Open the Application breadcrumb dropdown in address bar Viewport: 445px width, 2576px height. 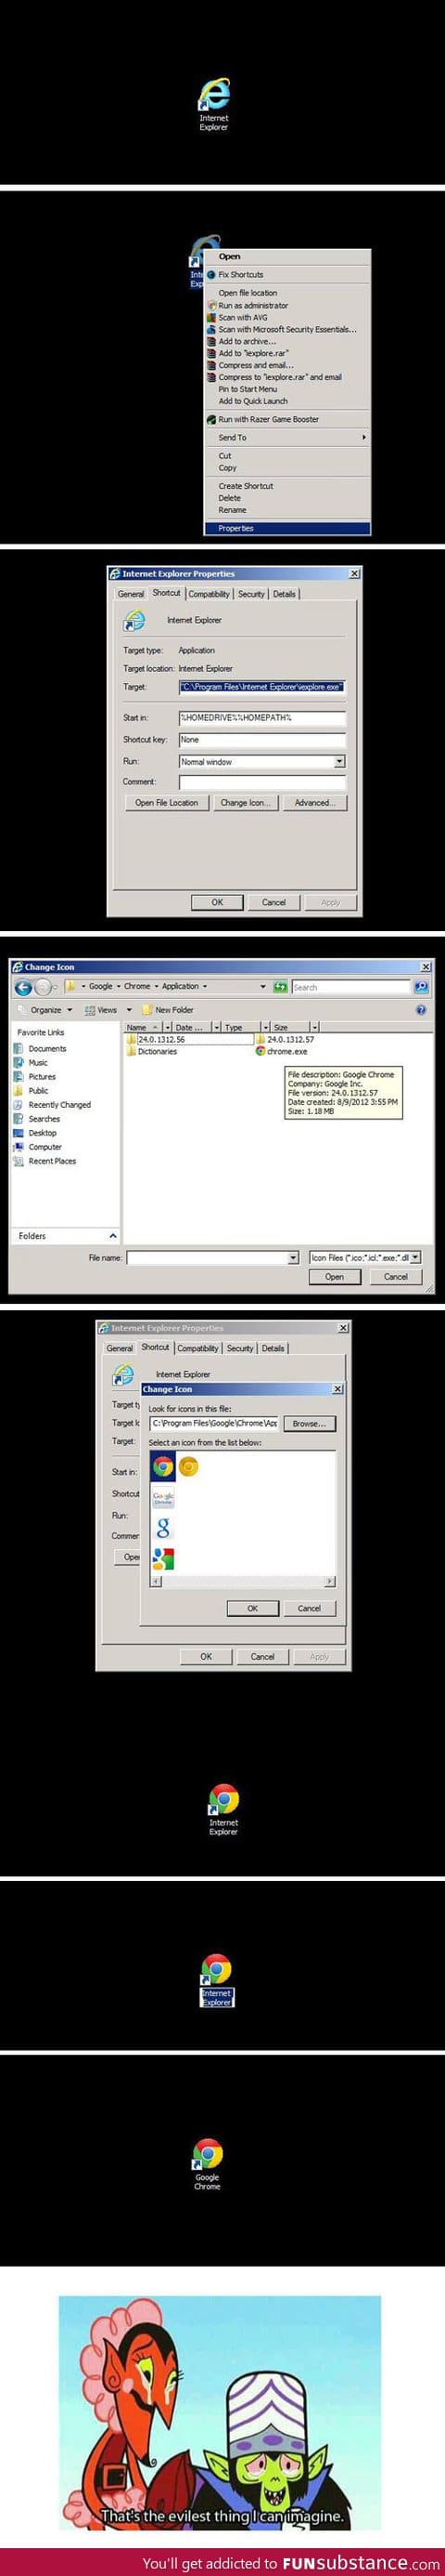[x=206, y=986]
